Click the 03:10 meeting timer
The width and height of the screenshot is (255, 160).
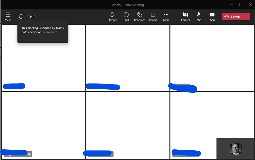pyautogui.click(x=31, y=17)
